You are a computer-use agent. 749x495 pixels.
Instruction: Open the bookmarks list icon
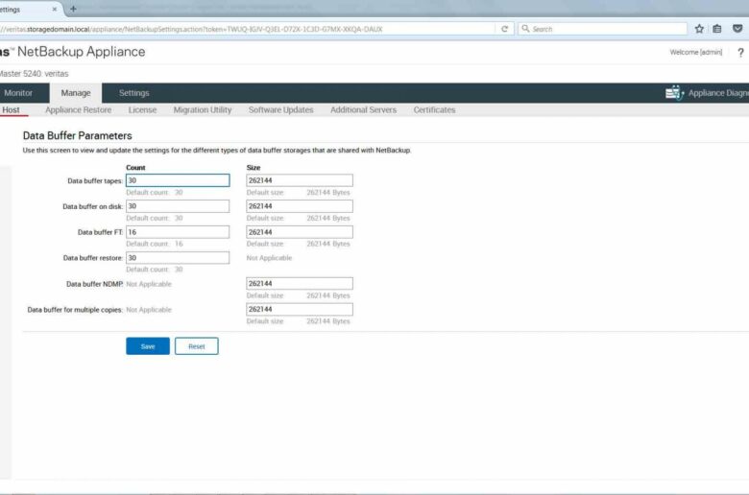717,29
